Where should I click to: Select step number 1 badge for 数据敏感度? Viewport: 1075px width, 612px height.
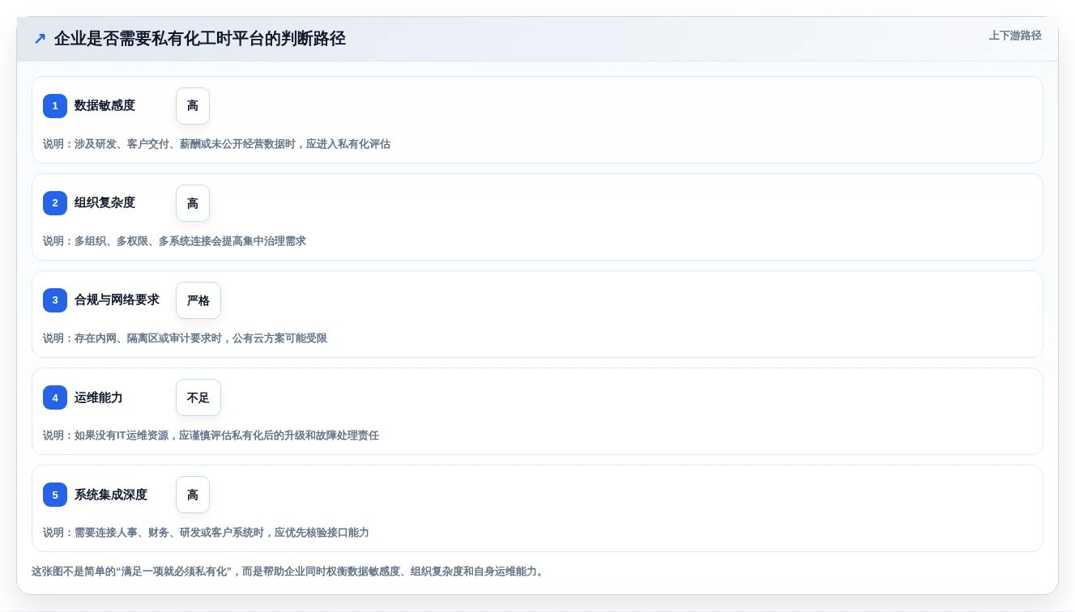(55, 106)
